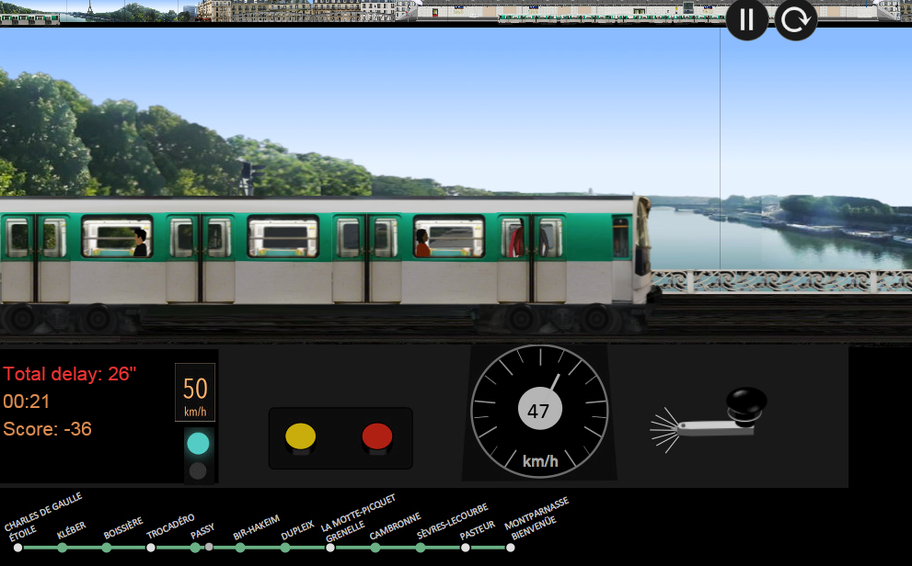Restart the metro simulation
This screenshot has height=566, width=912.
(x=795, y=19)
